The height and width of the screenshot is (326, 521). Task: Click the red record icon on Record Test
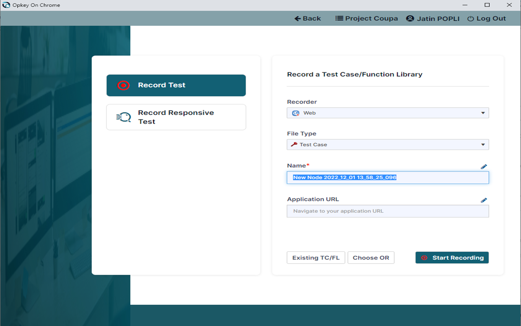(x=123, y=85)
